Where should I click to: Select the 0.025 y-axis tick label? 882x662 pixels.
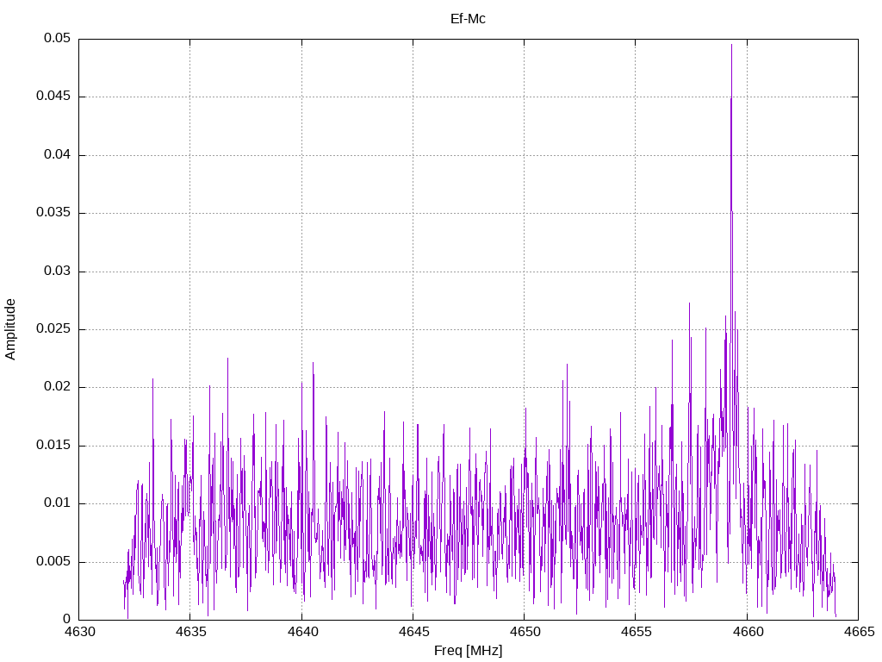tap(54, 328)
